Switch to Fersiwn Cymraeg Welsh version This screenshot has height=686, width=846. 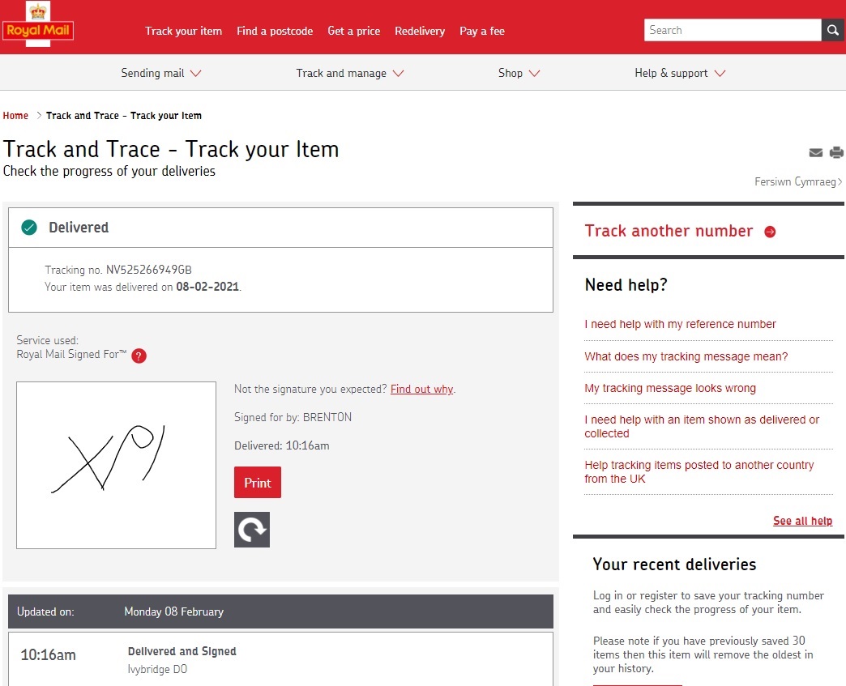pos(797,182)
